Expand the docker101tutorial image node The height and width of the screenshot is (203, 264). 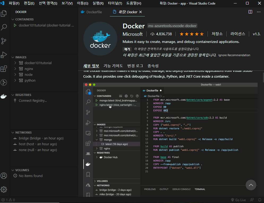(15, 63)
